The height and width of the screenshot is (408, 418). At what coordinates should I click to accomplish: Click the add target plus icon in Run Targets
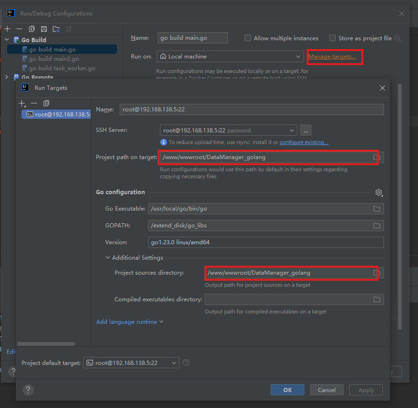(22, 103)
